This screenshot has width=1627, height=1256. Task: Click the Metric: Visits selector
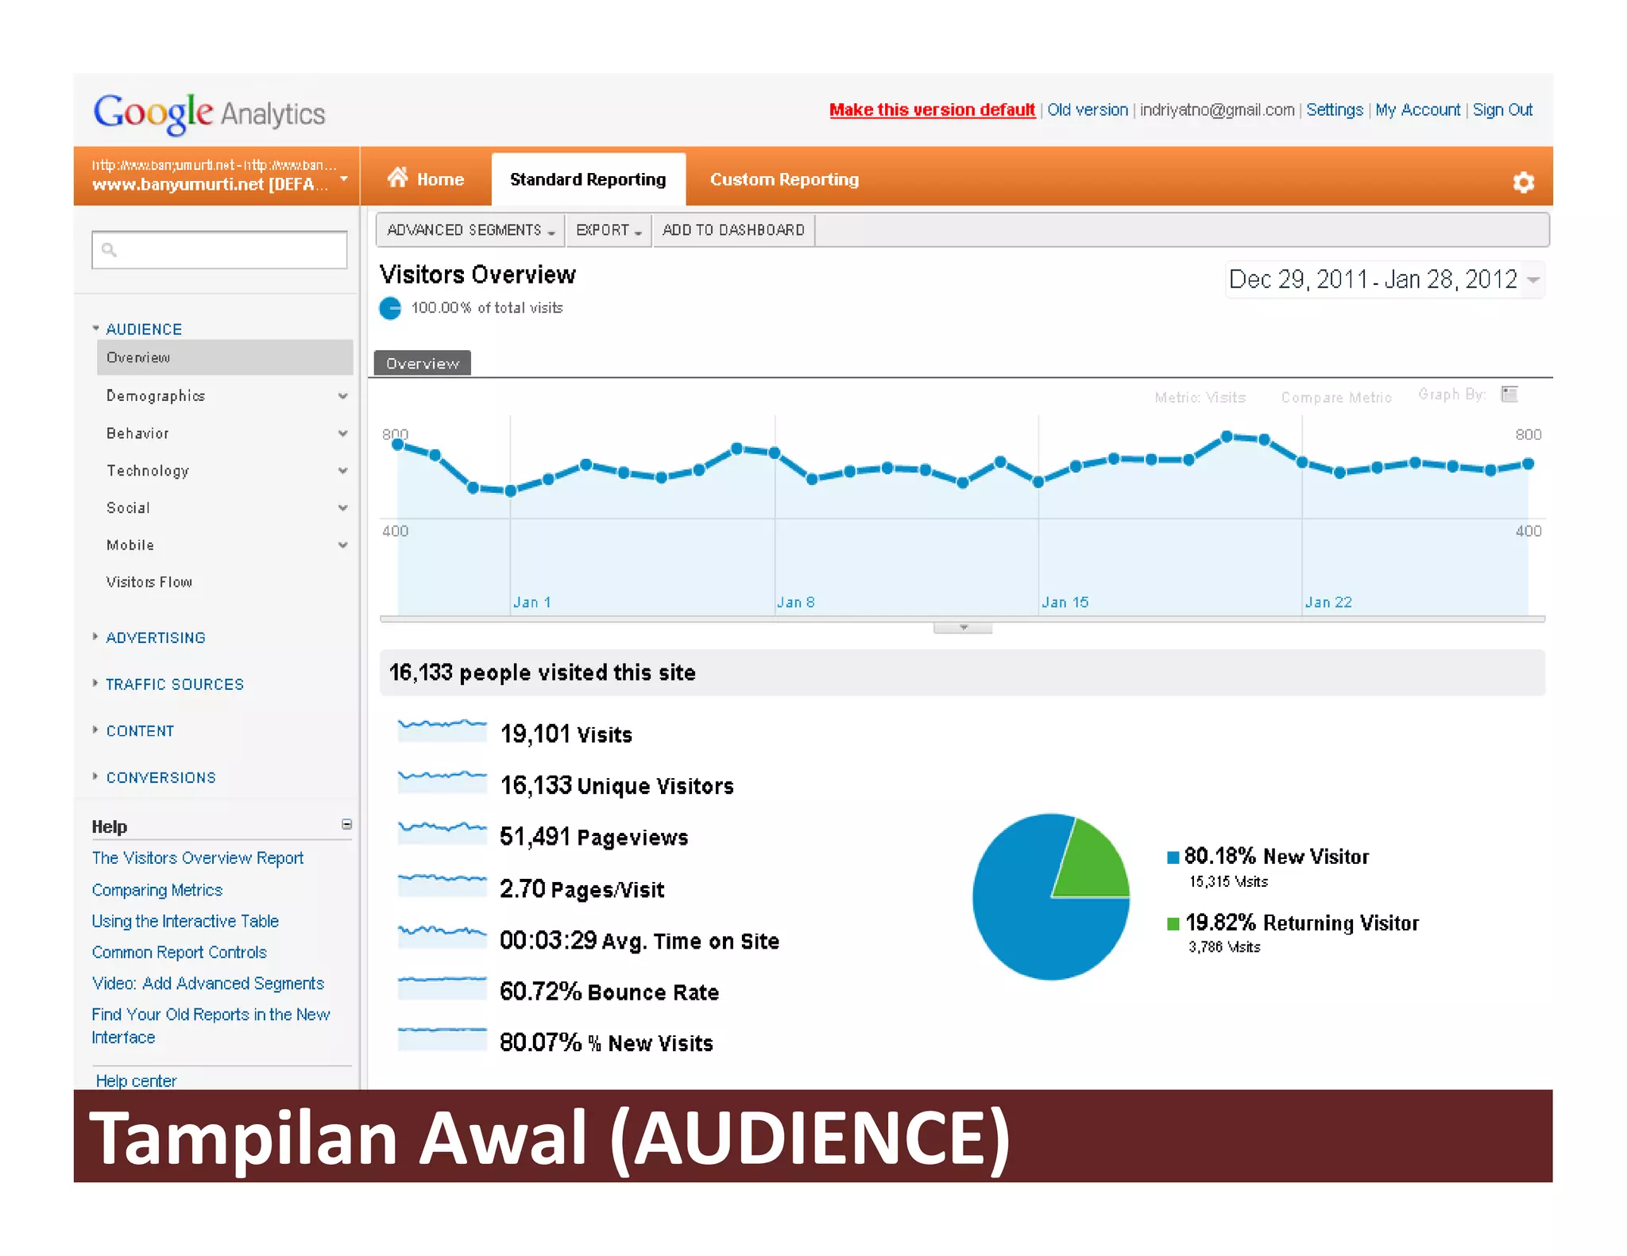[x=1200, y=397]
